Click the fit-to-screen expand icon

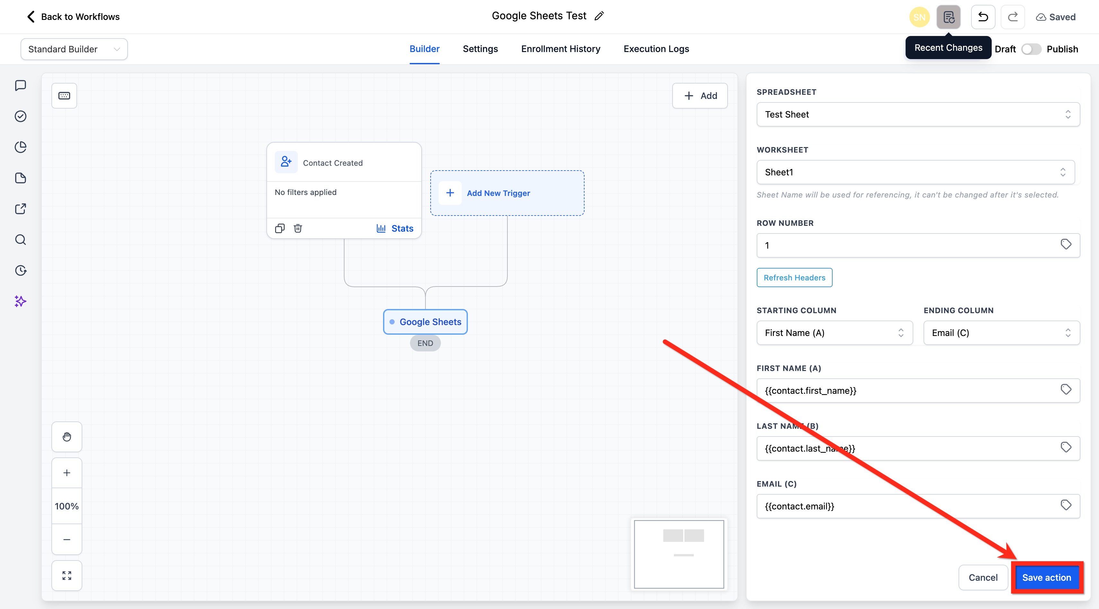point(67,575)
